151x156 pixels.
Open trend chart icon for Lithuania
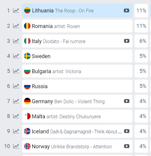(x=16, y=11)
